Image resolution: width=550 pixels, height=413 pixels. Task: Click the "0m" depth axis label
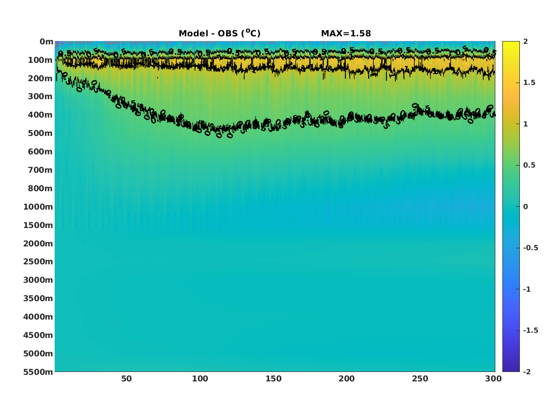46,42
